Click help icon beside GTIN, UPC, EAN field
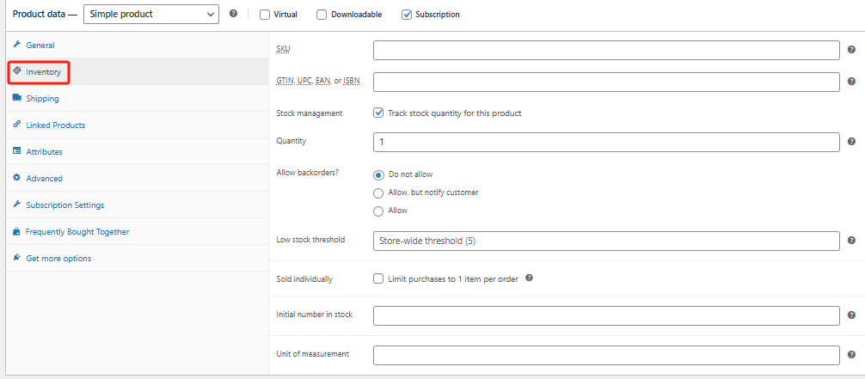The width and height of the screenshot is (865, 379). tap(851, 82)
